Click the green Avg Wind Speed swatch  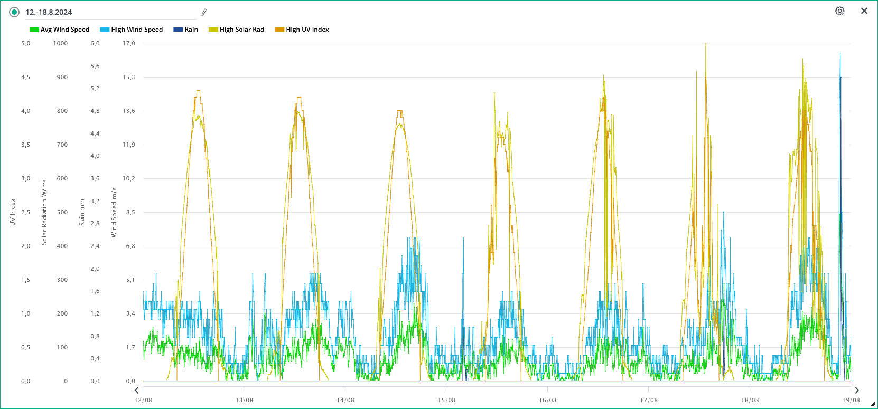pyautogui.click(x=34, y=30)
